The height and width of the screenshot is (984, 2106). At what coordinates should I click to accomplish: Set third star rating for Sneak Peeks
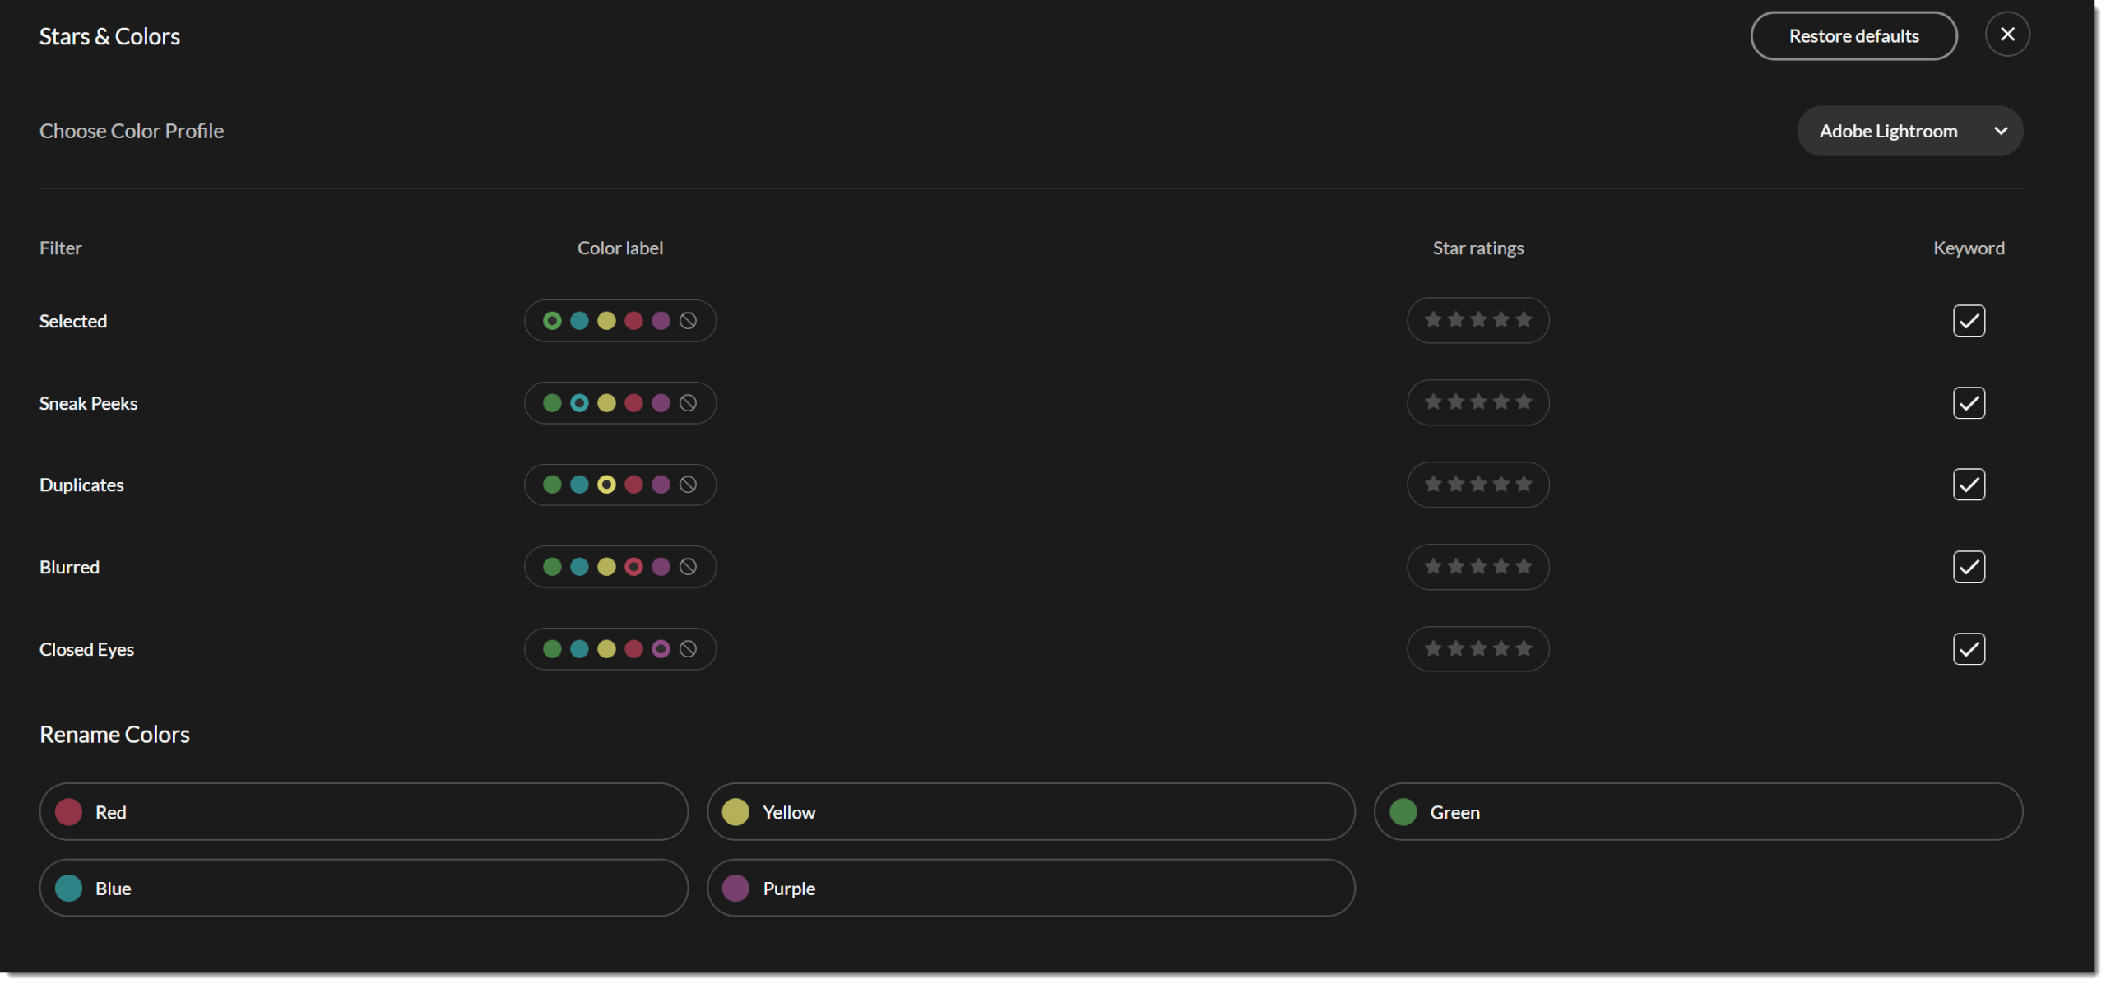[1478, 401]
